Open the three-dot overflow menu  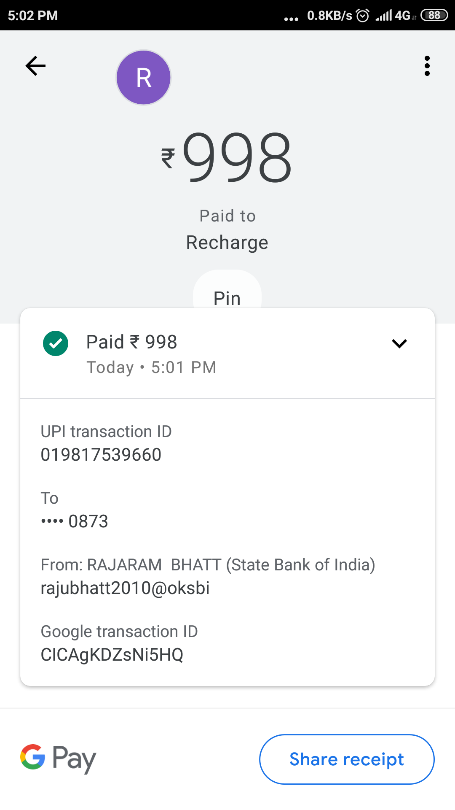427,66
